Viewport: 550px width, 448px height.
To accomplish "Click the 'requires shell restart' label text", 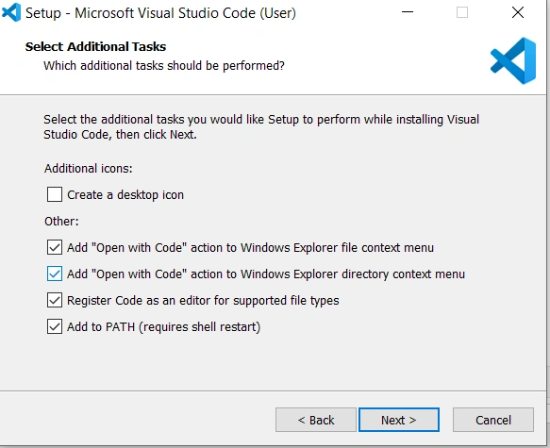I will tap(200, 327).
